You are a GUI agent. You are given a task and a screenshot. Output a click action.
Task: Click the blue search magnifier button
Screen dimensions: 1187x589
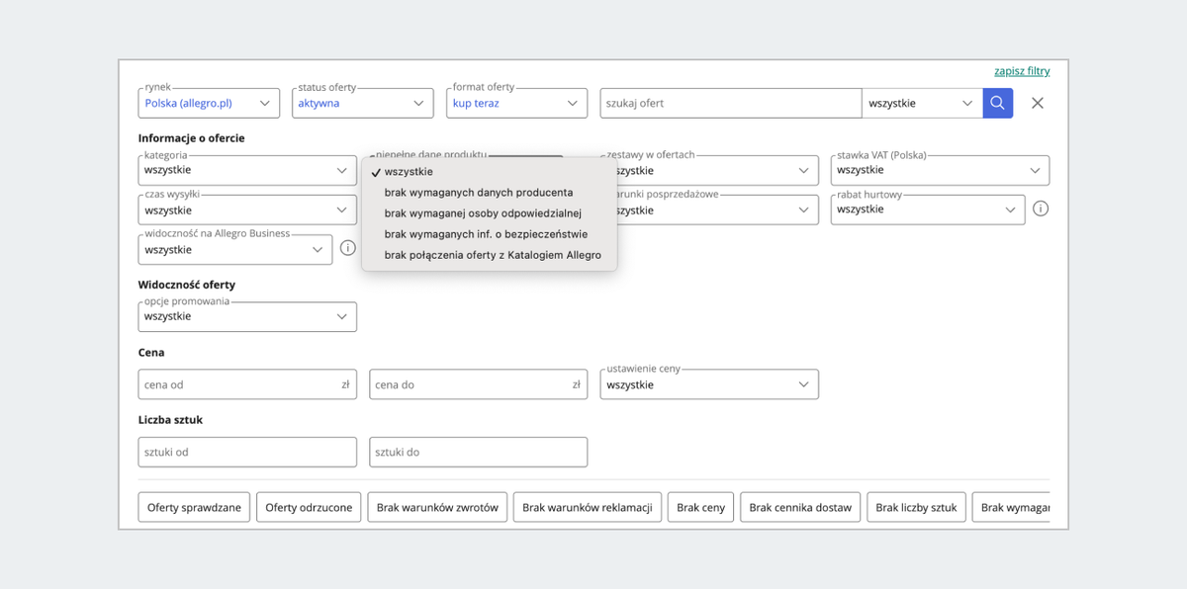[x=997, y=103]
